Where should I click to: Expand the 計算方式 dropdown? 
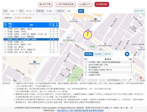(x=71, y=11)
